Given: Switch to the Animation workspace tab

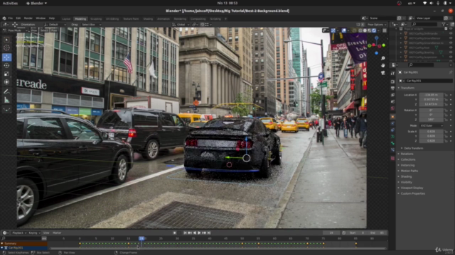Looking at the screenshot, I should click(164, 19).
